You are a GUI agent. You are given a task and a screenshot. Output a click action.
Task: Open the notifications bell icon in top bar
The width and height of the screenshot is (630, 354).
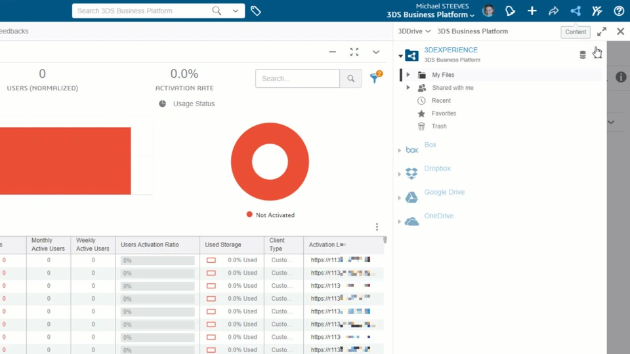click(x=510, y=11)
